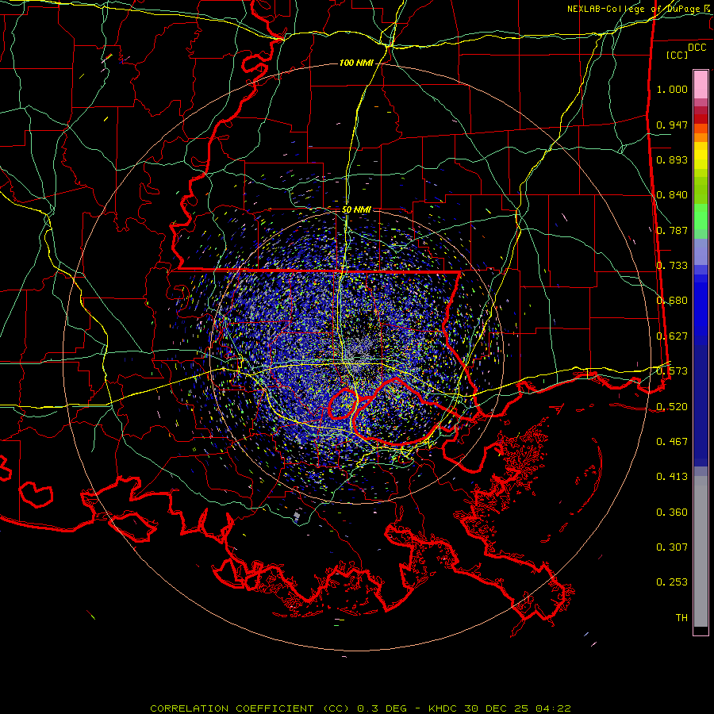The width and height of the screenshot is (714, 714).
Task: Click the 0.840 value on the color scale
Action: (672, 195)
